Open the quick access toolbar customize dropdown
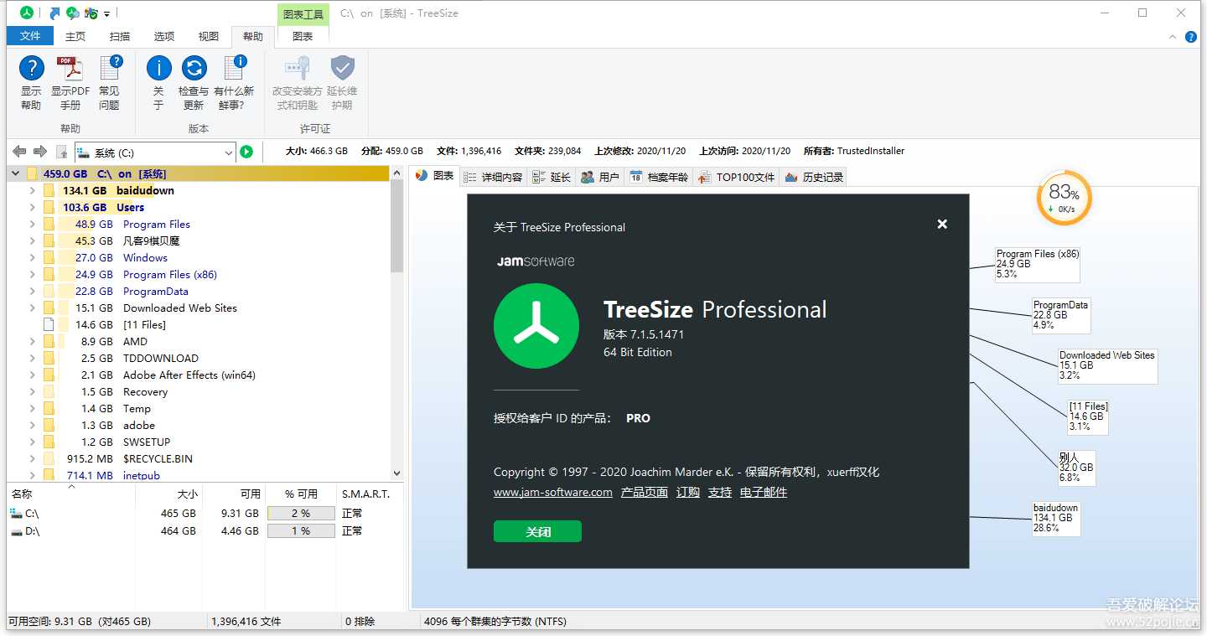The height and width of the screenshot is (636, 1207). click(x=107, y=14)
